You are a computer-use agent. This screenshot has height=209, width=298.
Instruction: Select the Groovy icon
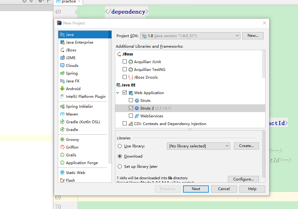pyautogui.click(x=62, y=139)
